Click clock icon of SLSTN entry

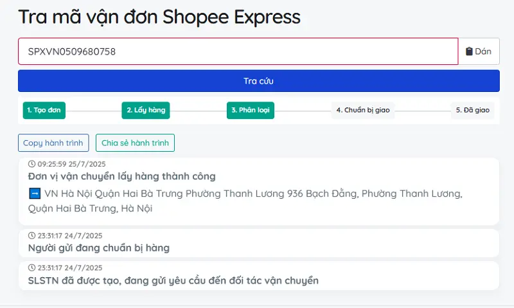click(31, 267)
